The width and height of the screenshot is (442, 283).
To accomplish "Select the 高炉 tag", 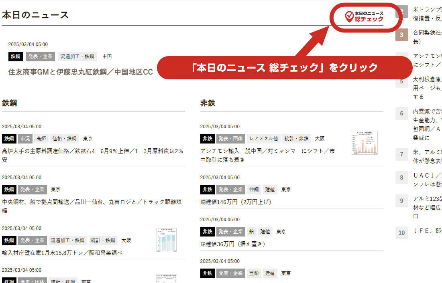I will [41, 139].
